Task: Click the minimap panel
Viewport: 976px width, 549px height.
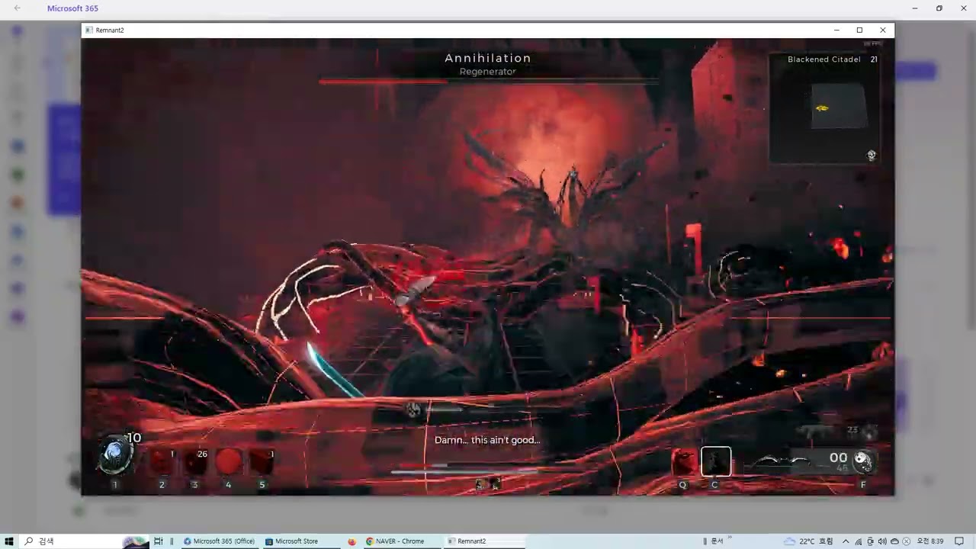Action: [824, 108]
